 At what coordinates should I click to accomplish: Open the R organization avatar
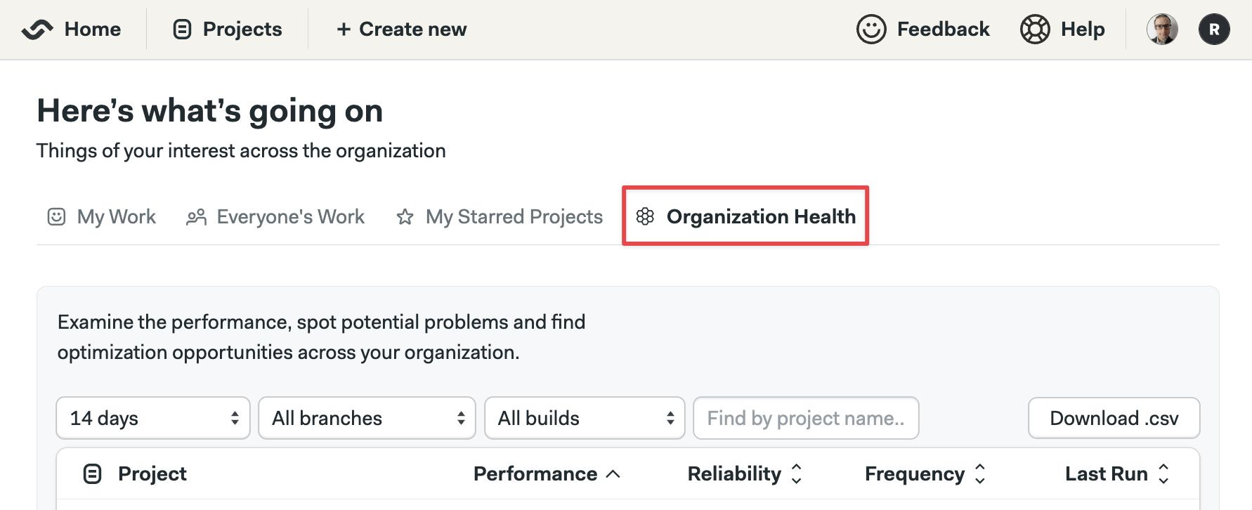tap(1214, 30)
